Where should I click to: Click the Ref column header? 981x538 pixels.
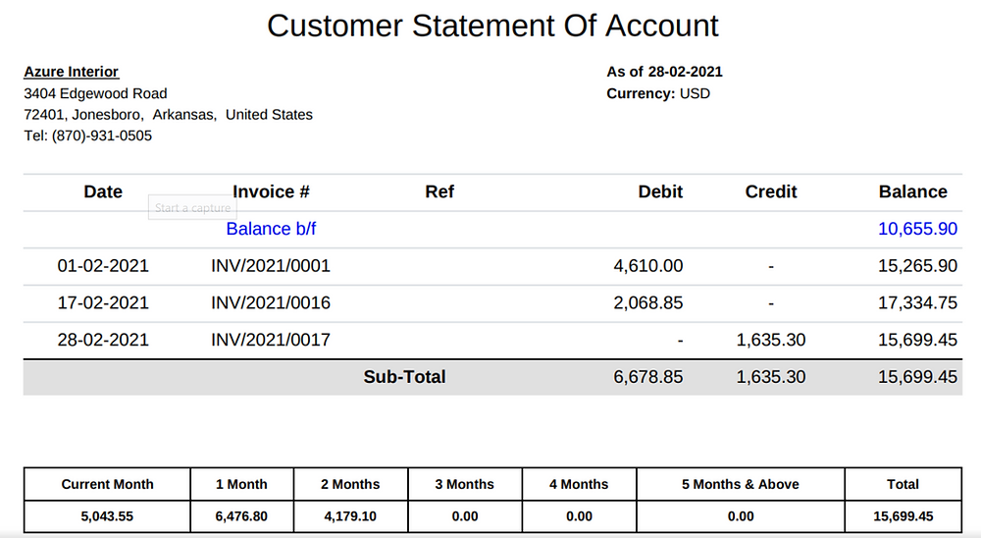pyautogui.click(x=439, y=192)
